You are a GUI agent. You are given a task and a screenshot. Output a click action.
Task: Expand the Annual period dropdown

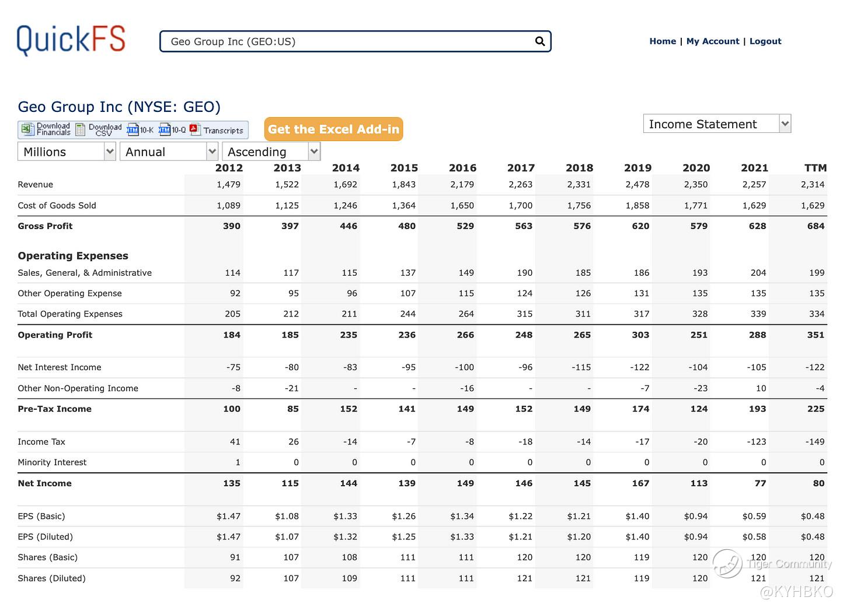click(x=169, y=152)
